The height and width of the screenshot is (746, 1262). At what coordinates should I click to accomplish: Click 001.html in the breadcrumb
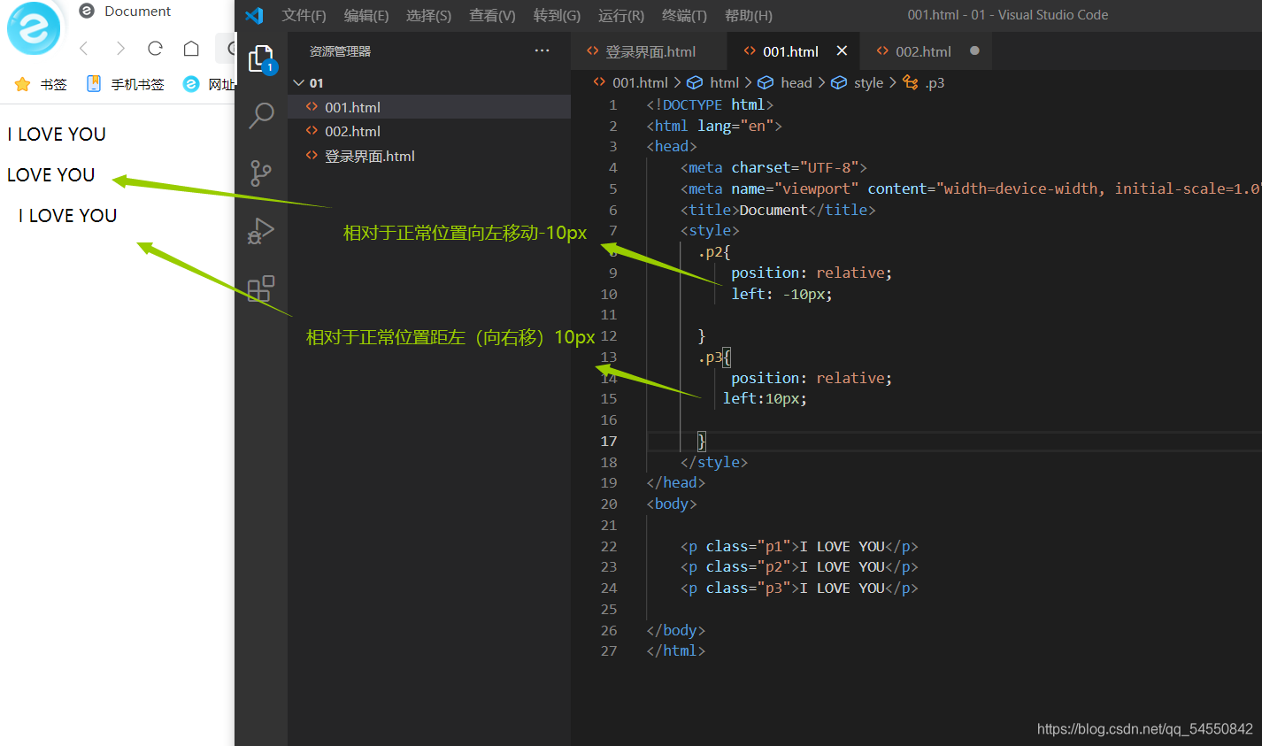click(x=631, y=82)
